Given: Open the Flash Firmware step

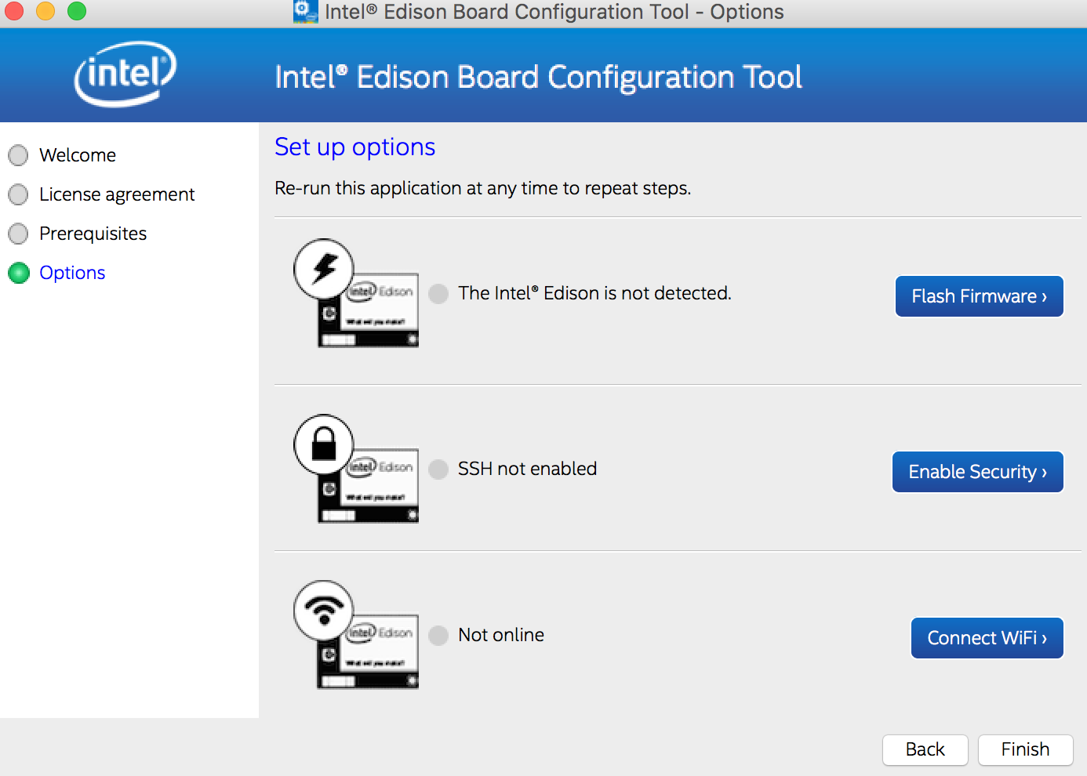Looking at the screenshot, I should point(979,296).
